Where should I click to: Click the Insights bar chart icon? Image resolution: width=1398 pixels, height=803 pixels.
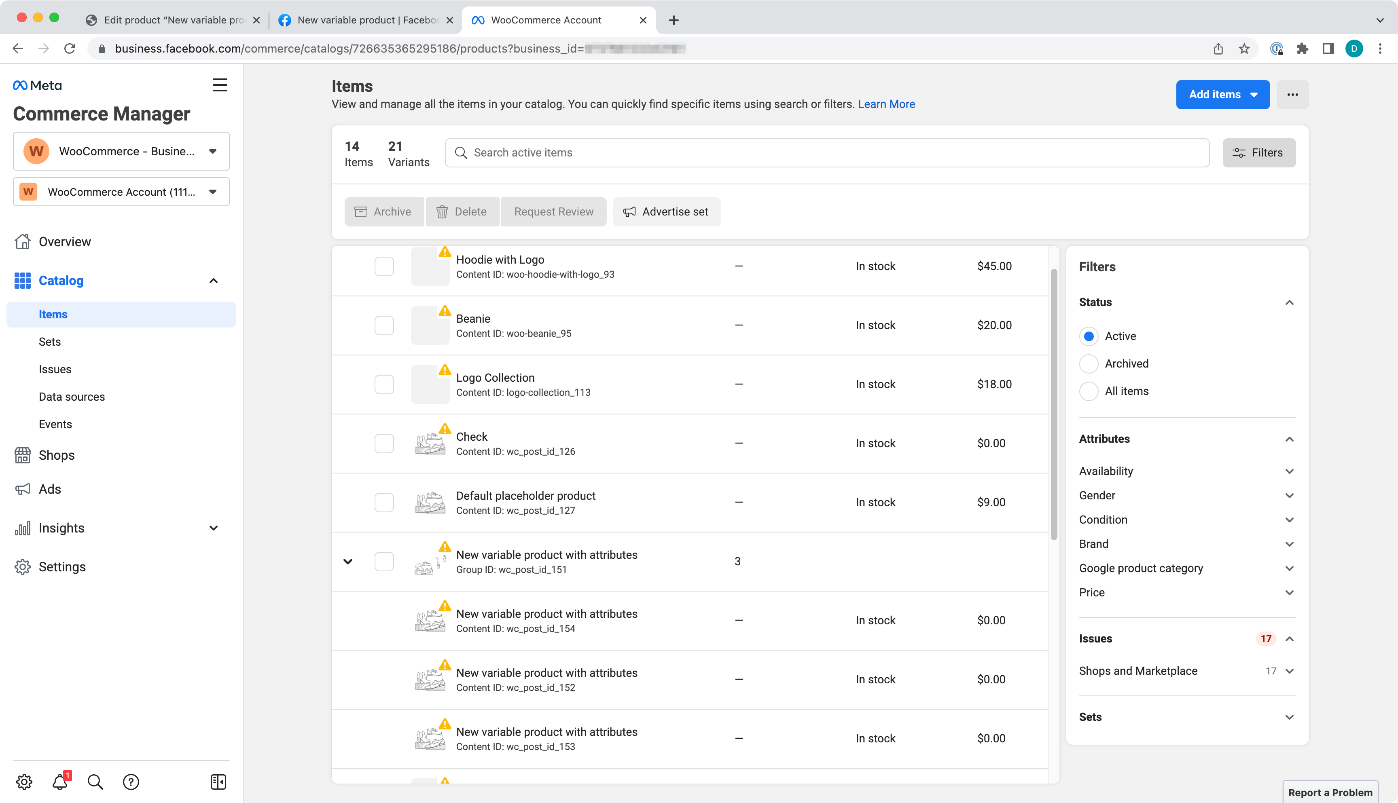pyautogui.click(x=23, y=528)
